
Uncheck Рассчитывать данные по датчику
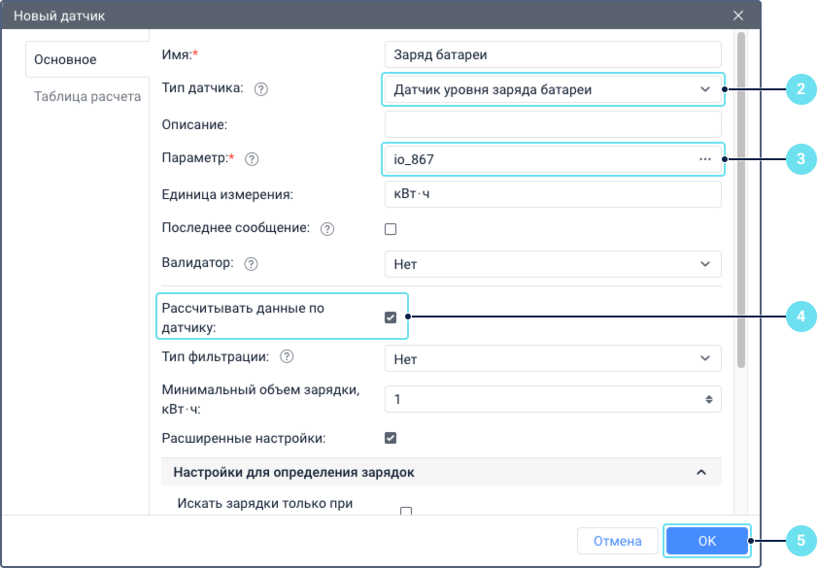391,317
